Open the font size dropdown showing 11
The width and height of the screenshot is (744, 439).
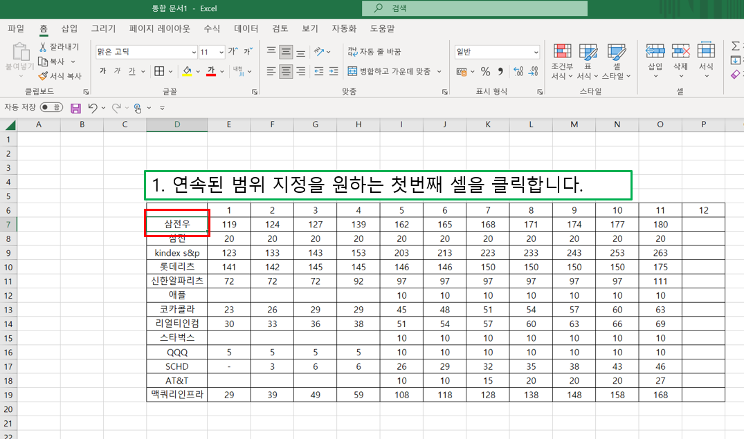click(221, 52)
